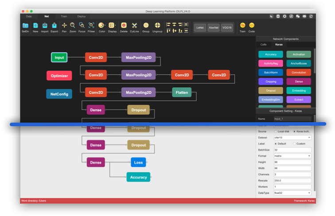Click the red Delete icon
This screenshot has width=335, height=216.
tap(124, 25)
